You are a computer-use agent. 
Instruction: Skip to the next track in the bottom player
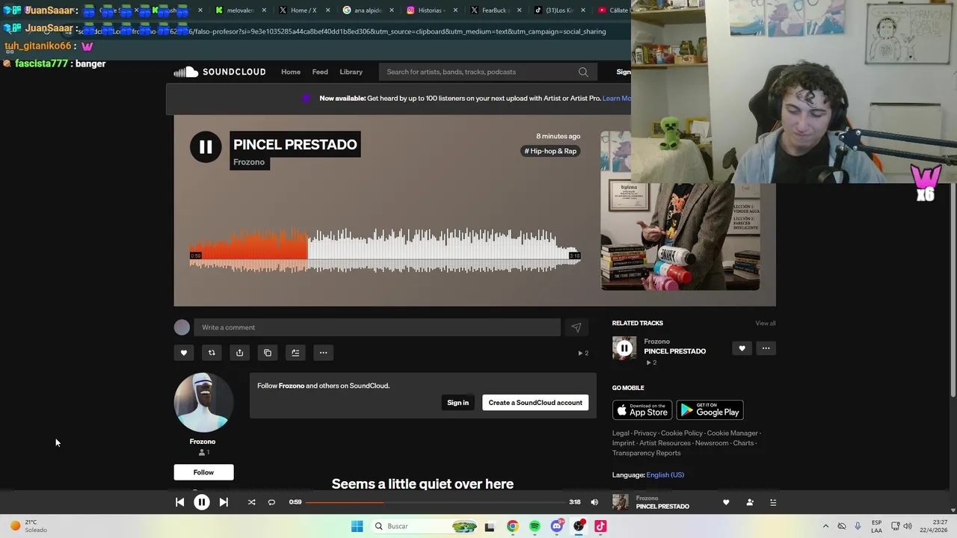click(x=224, y=502)
